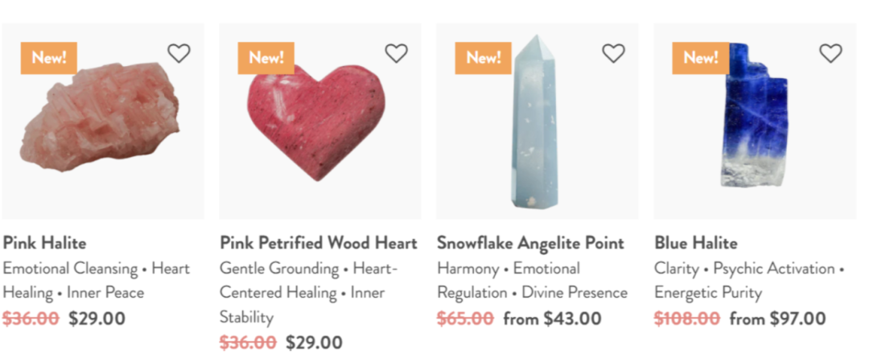View the pale blue angelite tower photo
The height and width of the screenshot is (363, 869).
533,121
